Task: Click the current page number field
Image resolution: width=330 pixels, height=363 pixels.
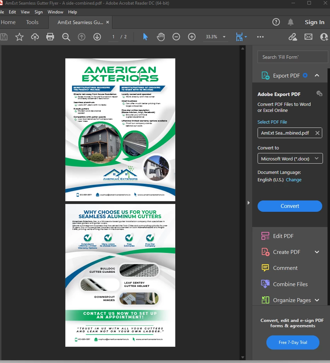Action: 113,37
